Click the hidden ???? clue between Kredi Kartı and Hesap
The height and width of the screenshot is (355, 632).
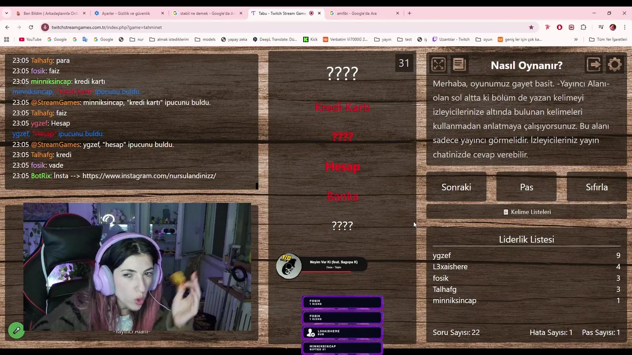[x=342, y=137]
